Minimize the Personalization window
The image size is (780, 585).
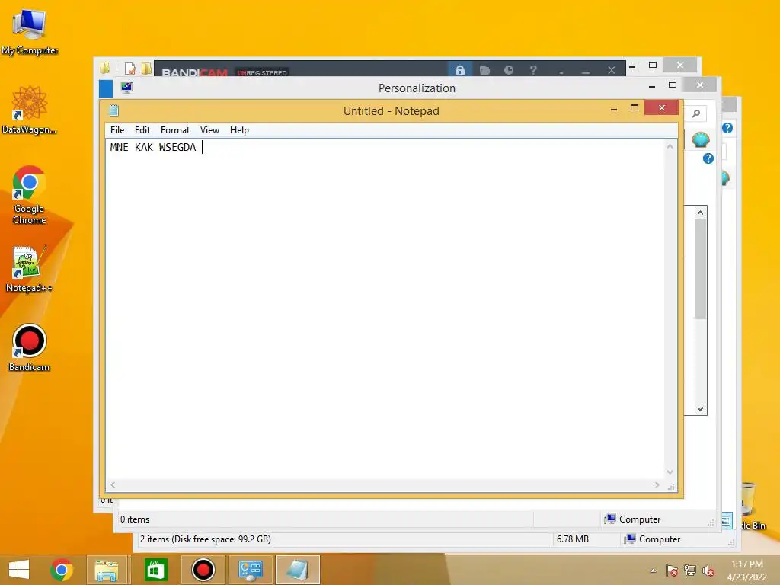(652, 86)
